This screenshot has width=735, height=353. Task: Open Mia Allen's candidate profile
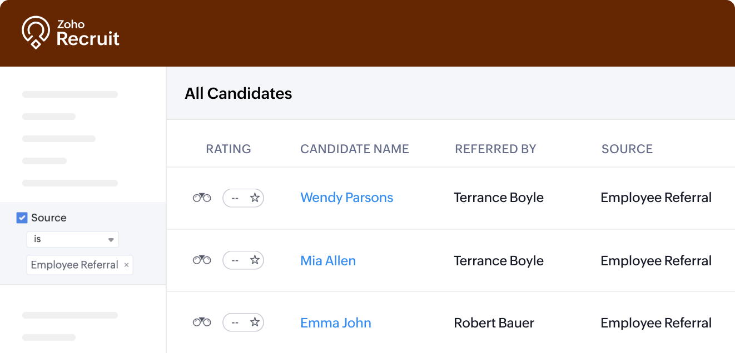[x=328, y=260]
